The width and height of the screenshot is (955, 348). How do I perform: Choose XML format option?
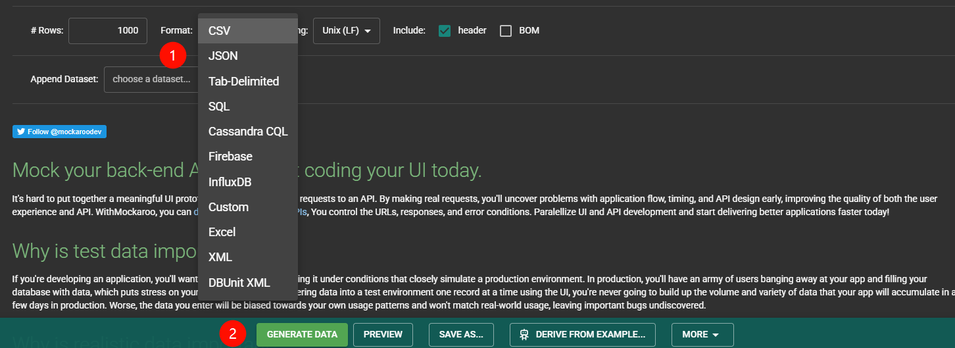(248, 257)
